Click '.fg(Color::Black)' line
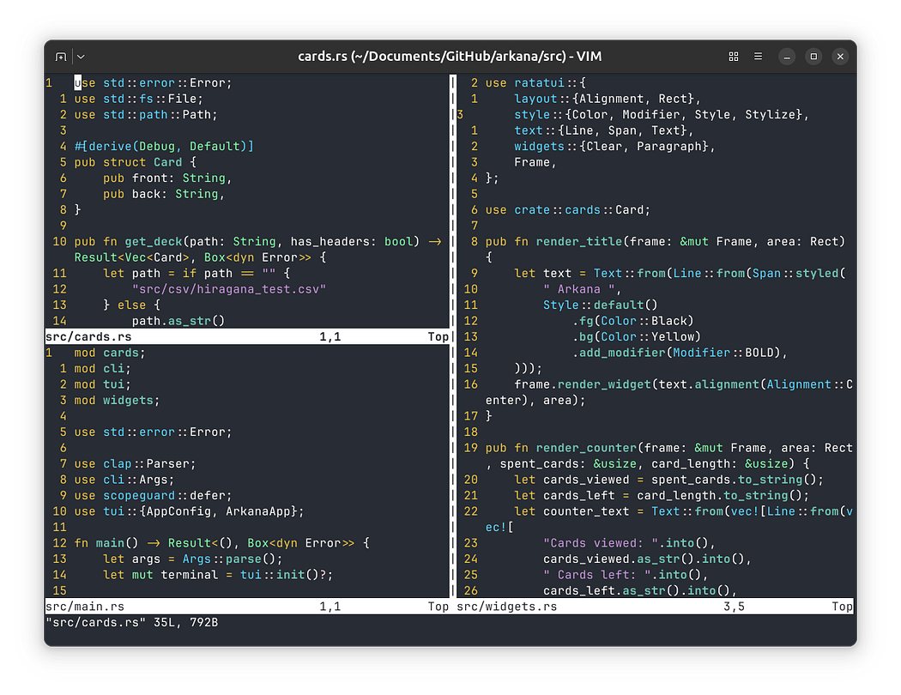 632,321
